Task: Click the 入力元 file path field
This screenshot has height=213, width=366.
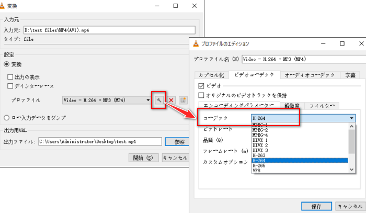Action: pyautogui.click(x=109, y=30)
